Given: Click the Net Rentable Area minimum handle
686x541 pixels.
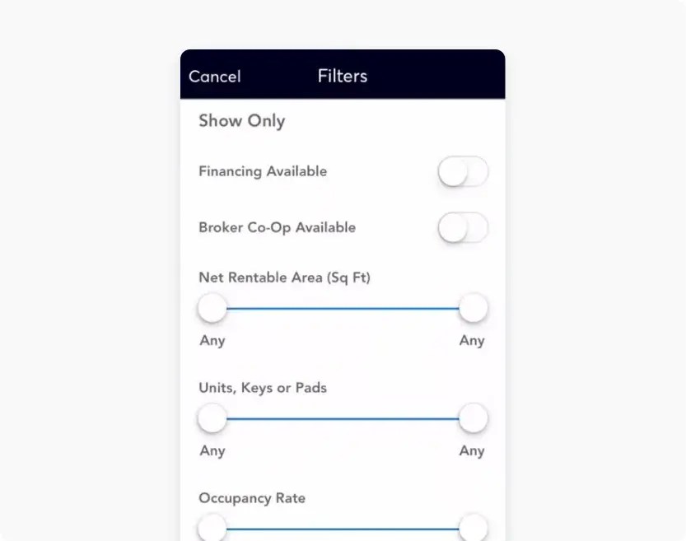Looking at the screenshot, I should (212, 309).
